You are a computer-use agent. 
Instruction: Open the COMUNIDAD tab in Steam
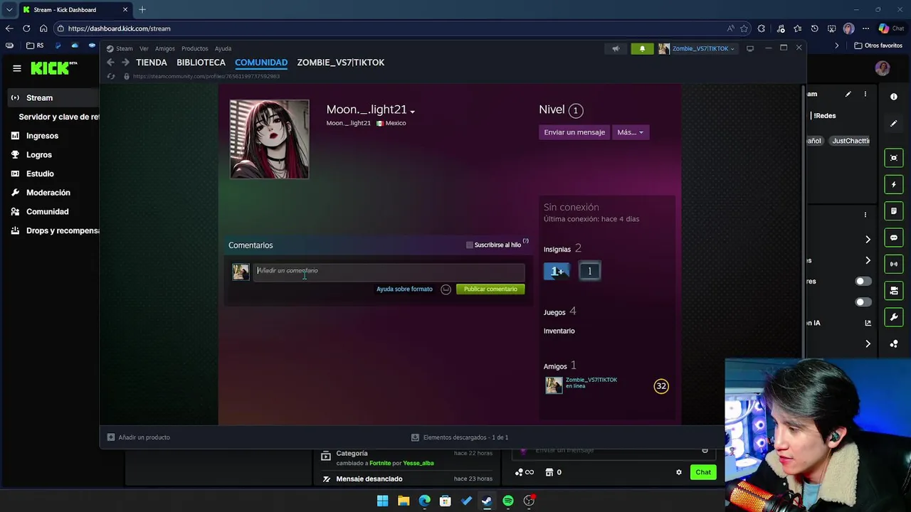pos(261,63)
